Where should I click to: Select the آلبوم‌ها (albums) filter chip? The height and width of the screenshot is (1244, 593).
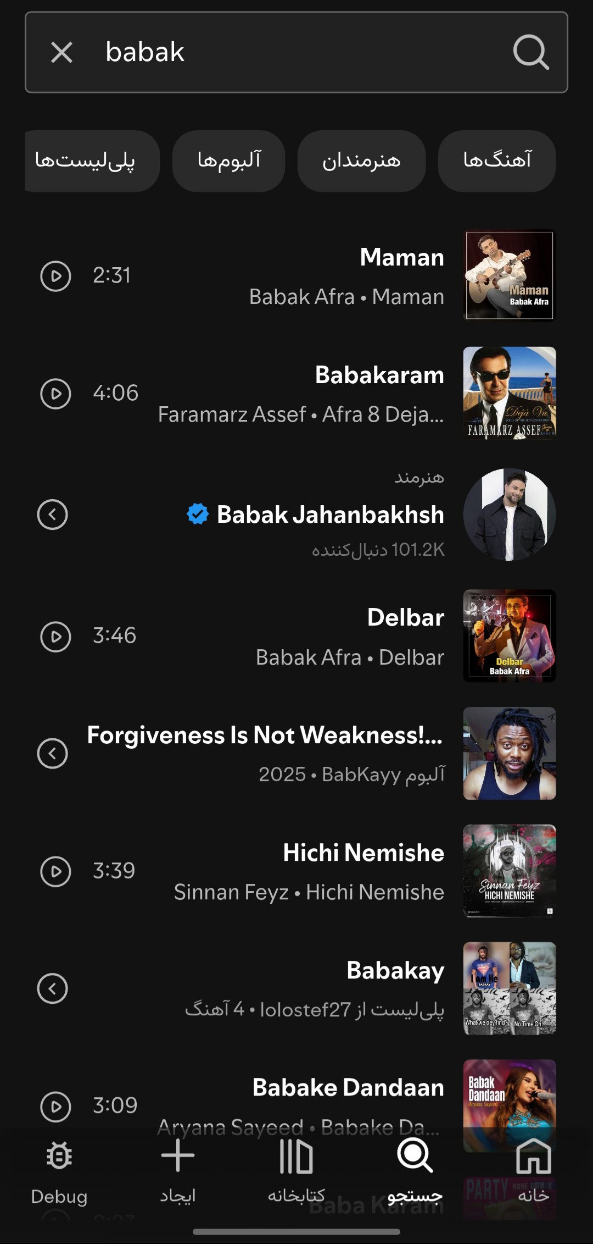(x=228, y=161)
